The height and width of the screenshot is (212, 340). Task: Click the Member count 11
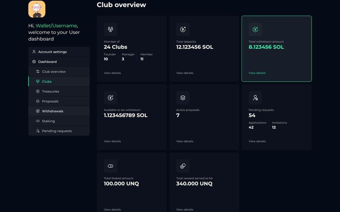pos(142,59)
